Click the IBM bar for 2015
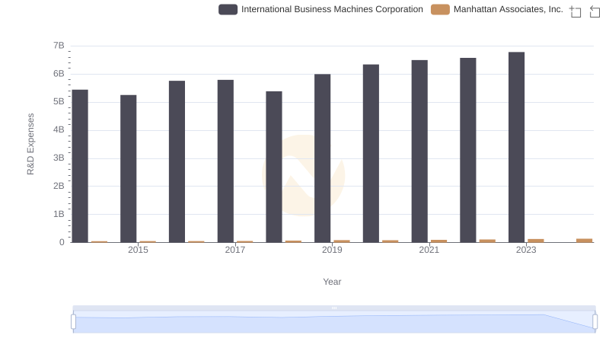 tap(128, 168)
